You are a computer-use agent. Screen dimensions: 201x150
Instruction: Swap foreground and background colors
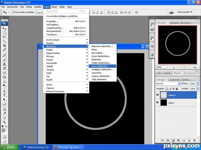[6, 126]
